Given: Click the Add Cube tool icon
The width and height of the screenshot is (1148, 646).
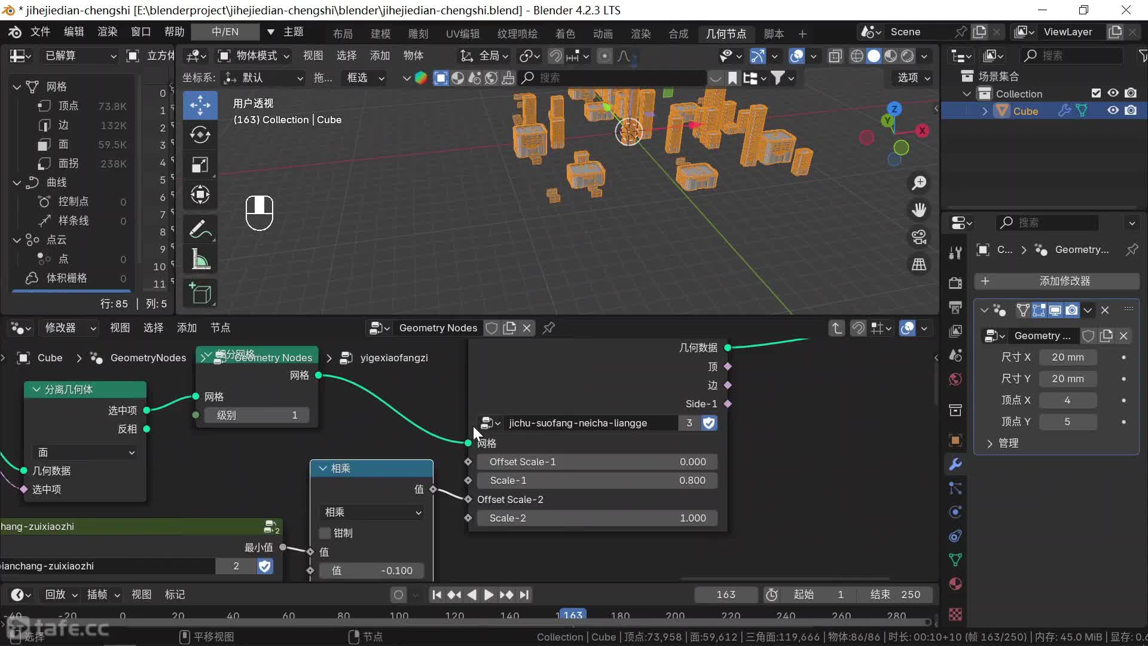Looking at the screenshot, I should pos(200,293).
